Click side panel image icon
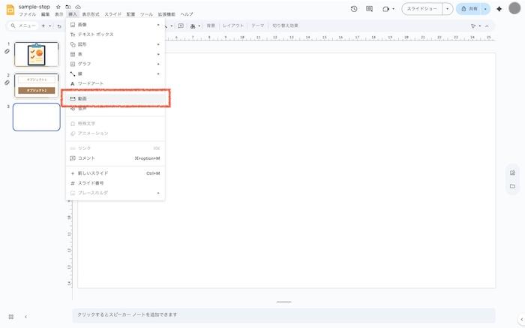Screen dimensions: 525x328 coord(512,173)
